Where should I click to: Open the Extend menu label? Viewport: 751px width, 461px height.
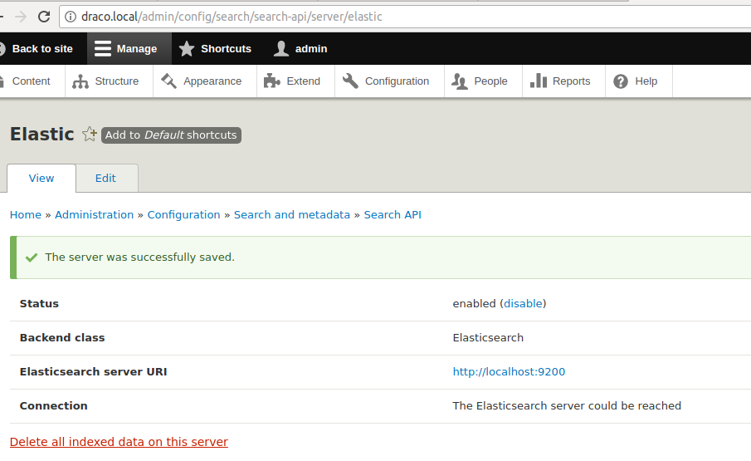click(x=303, y=81)
